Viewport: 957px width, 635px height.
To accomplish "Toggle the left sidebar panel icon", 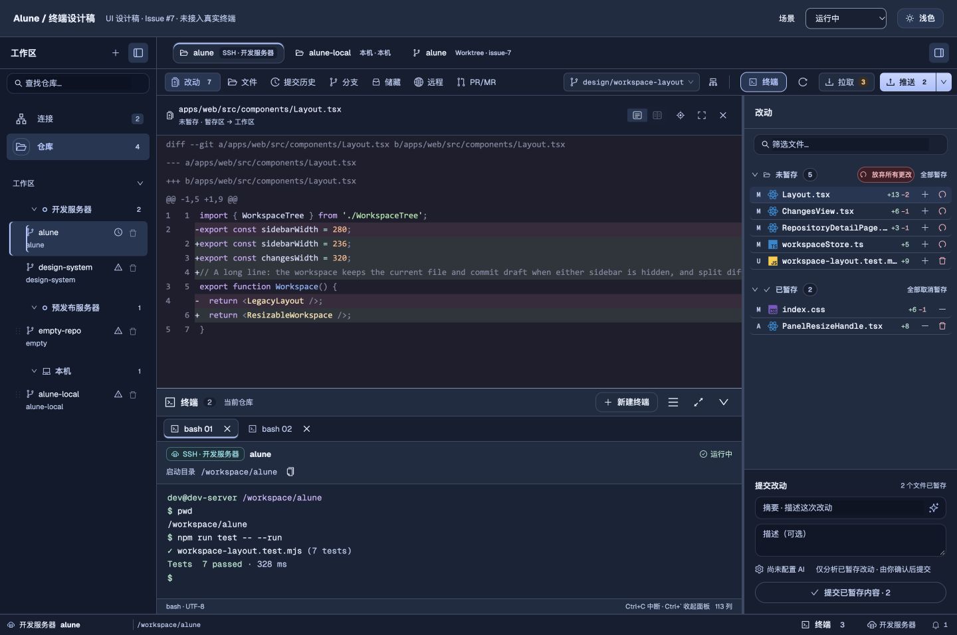I will click(x=138, y=53).
